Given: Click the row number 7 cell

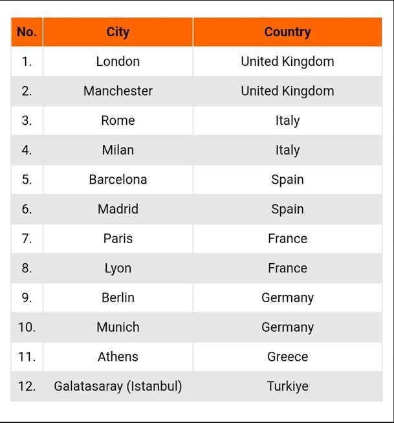Looking at the screenshot, I should click(x=27, y=239).
